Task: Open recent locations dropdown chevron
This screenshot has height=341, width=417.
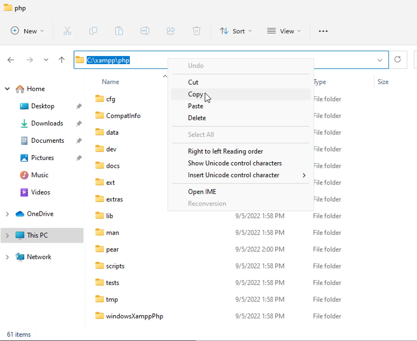Action: point(46,60)
